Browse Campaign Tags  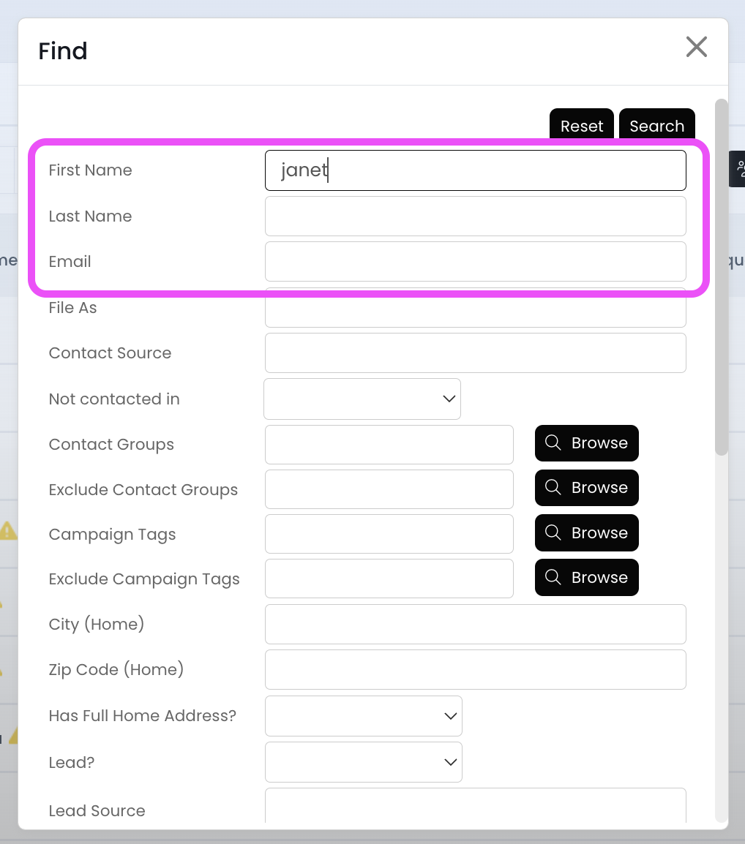586,532
